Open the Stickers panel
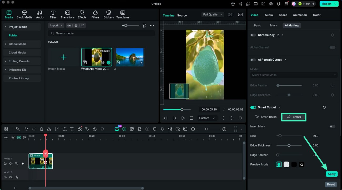The height and width of the screenshot is (190, 342). [x=109, y=14]
